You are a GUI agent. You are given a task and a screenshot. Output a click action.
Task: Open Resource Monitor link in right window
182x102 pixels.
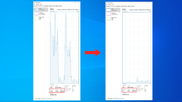pyautogui.click(x=120, y=99)
